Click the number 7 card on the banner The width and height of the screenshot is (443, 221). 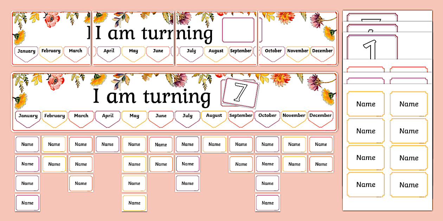pyautogui.click(x=241, y=92)
